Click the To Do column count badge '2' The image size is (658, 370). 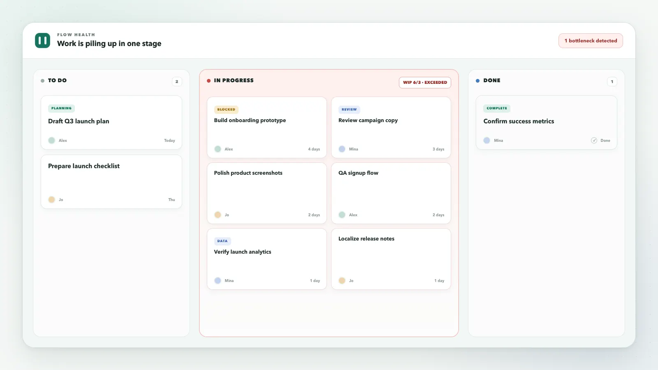177,82
